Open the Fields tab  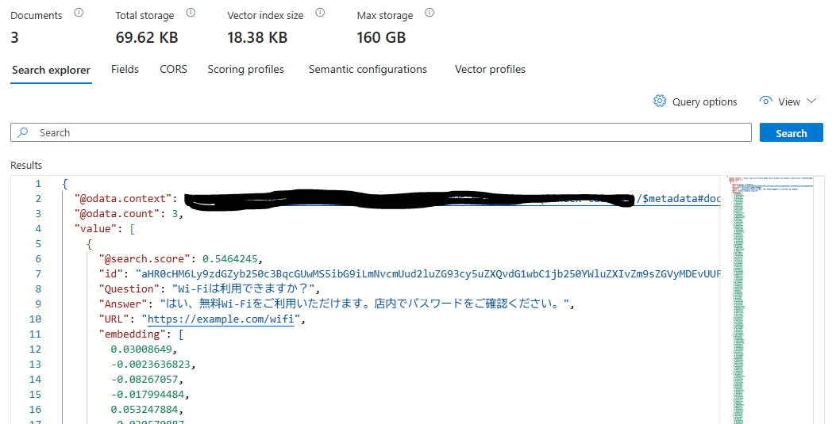point(125,69)
